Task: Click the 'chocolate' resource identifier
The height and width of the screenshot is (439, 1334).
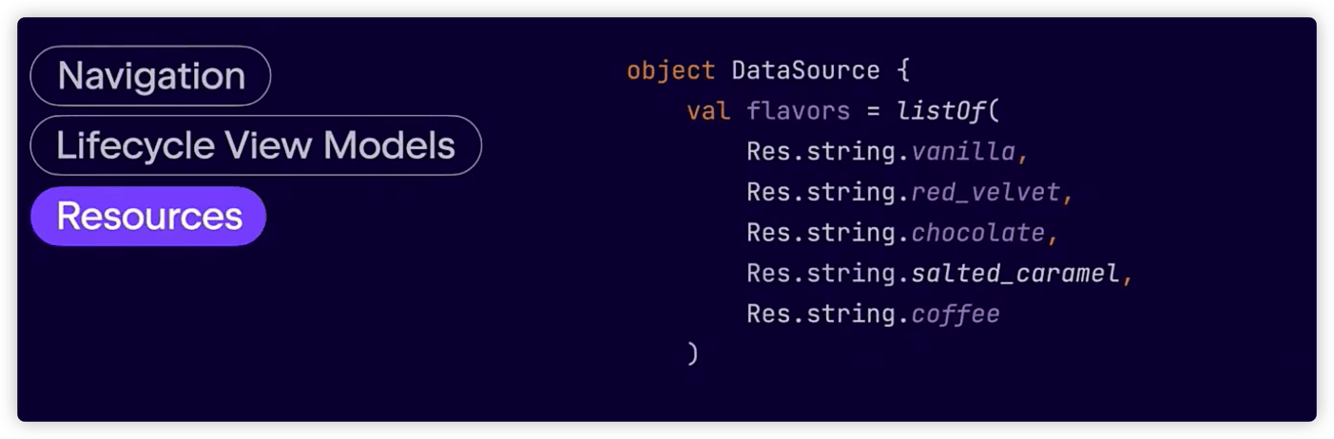Action: (977, 233)
